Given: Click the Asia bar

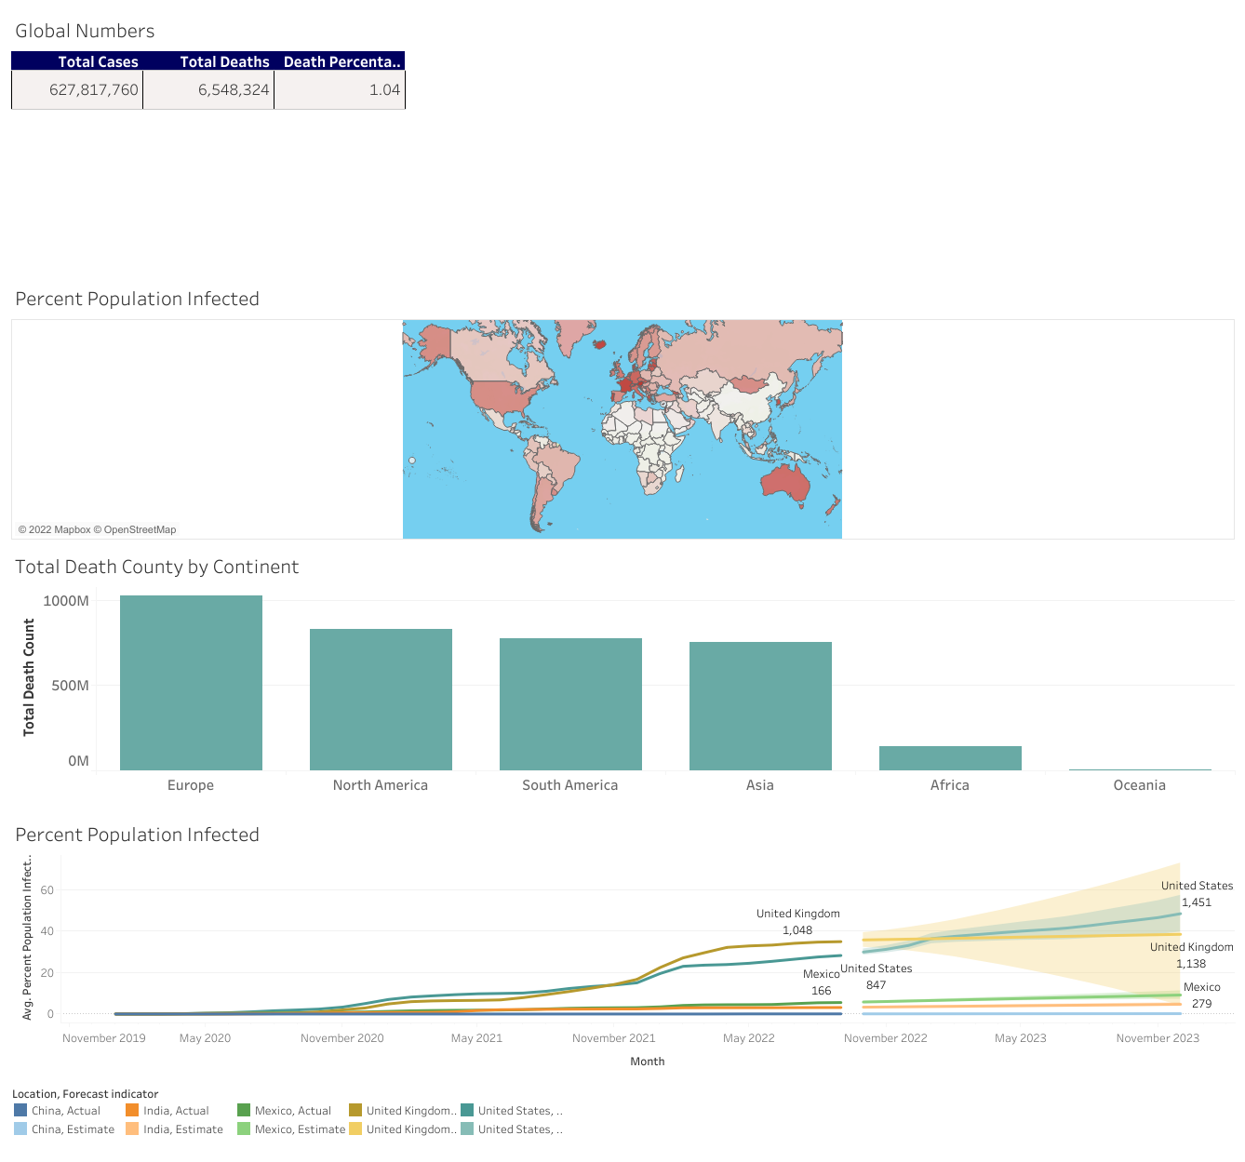Looking at the screenshot, I should pyautogui.click(x=760, y=705).
